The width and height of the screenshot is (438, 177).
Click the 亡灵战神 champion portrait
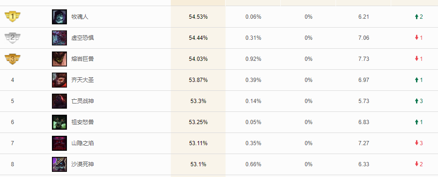point(59,101)
